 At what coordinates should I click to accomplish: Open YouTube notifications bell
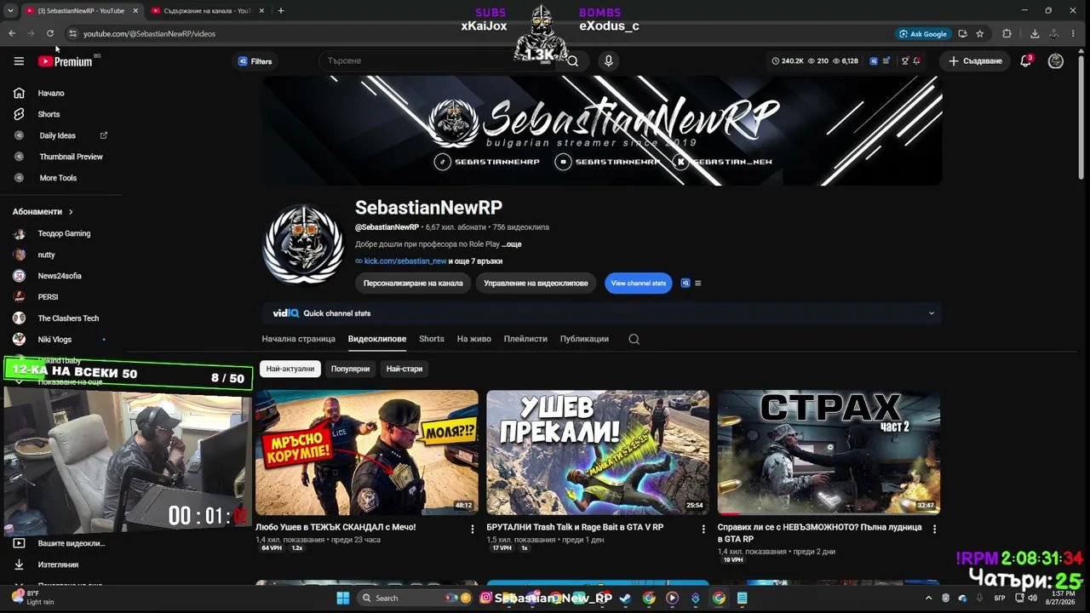pyautogui.click(x=1026, y=61)
